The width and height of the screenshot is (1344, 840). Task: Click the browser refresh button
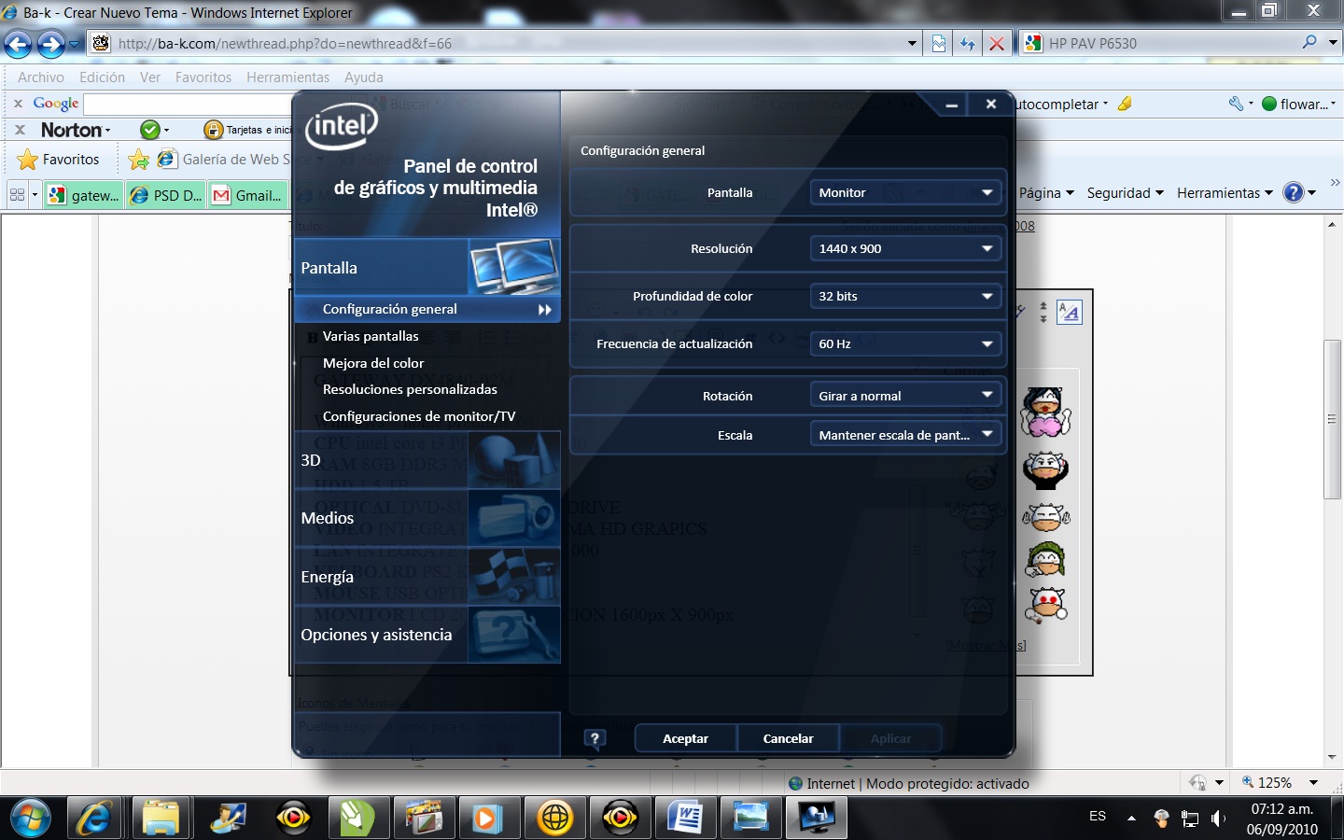968,44
